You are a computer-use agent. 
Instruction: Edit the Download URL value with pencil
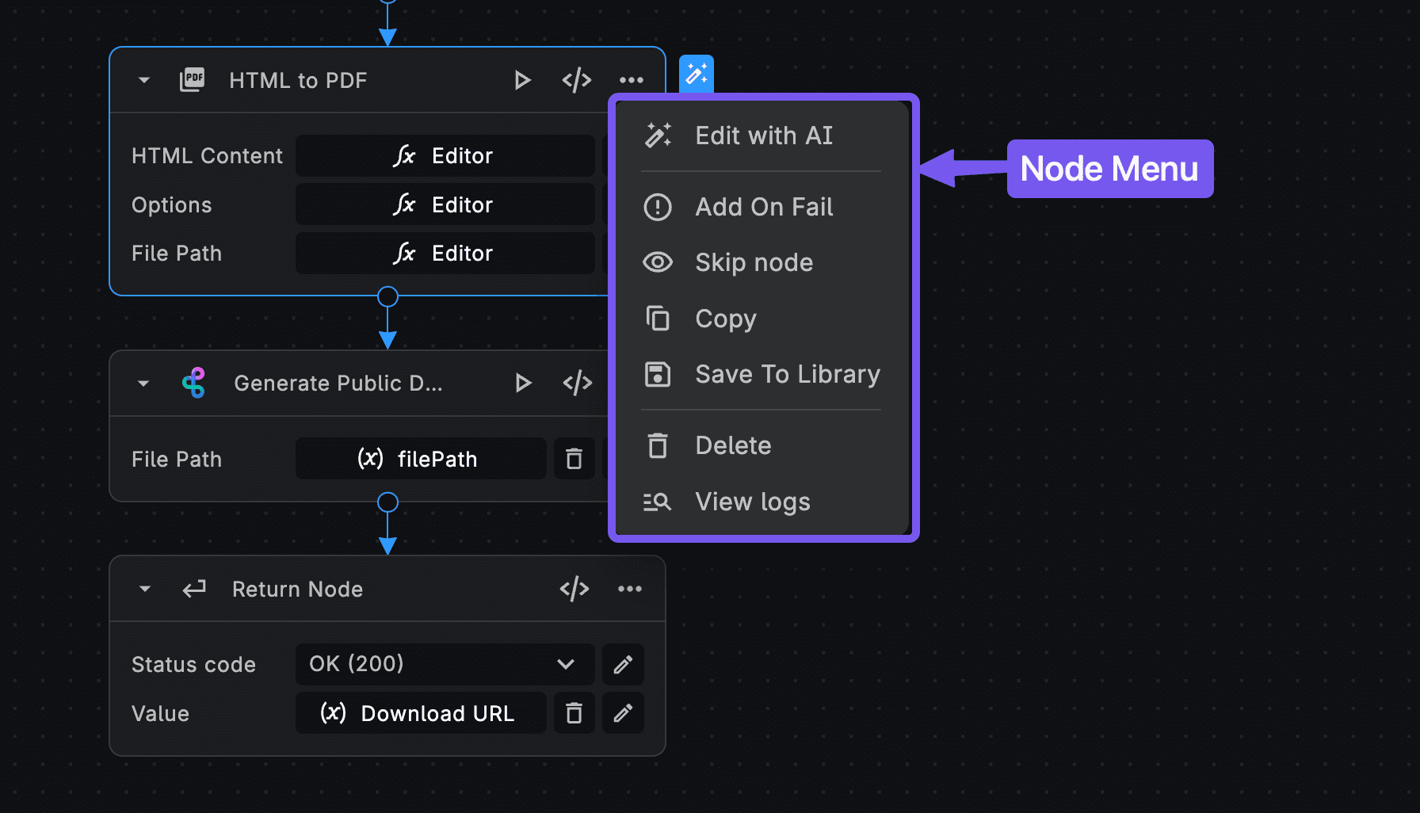coord(623,713)
